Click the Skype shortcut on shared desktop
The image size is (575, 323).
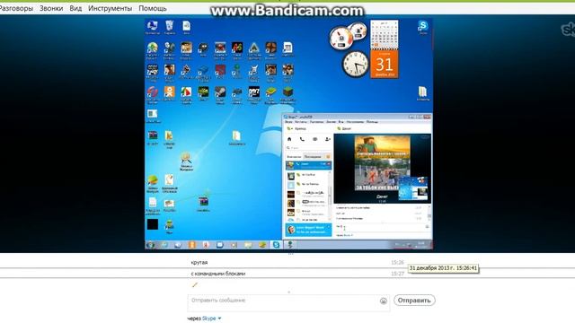pyautogui.click(x=423, y=27)
